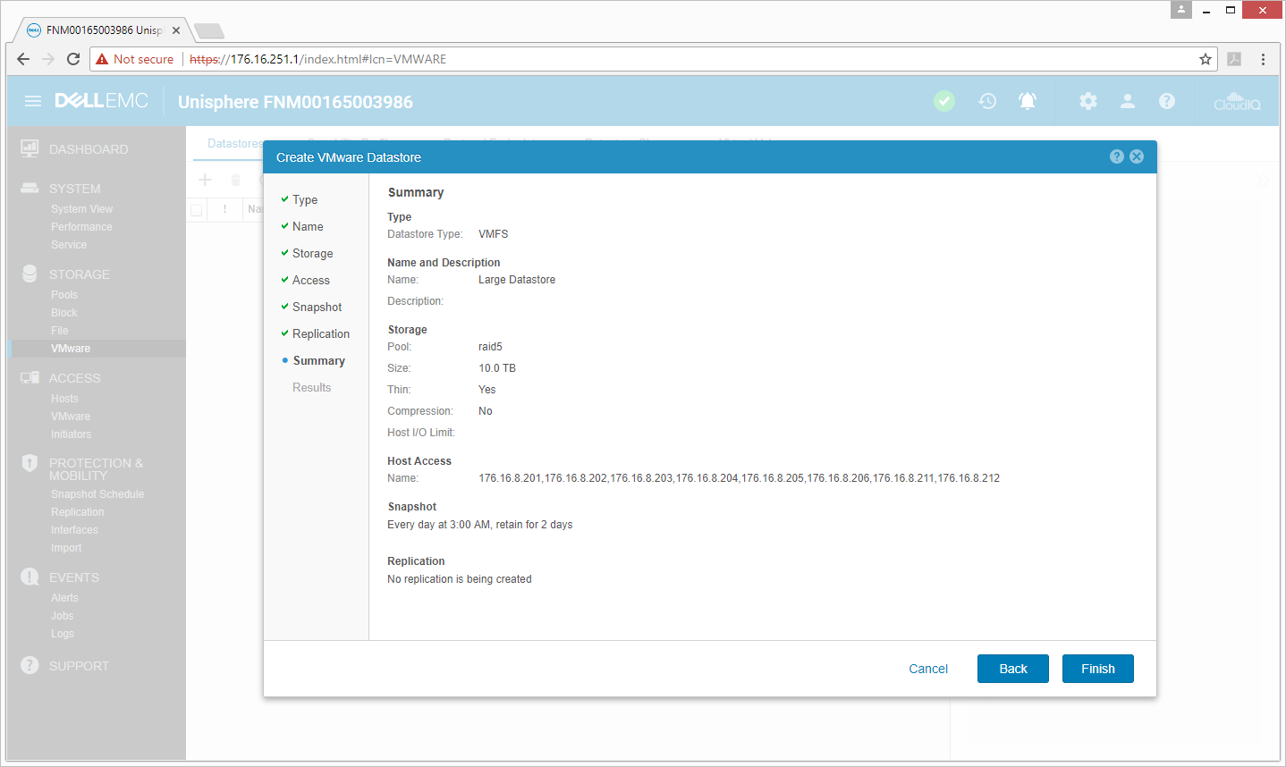Open the CloudIQ link icon
Image resolution: width=1286 pixels, height=767 pixels.
1237,101
